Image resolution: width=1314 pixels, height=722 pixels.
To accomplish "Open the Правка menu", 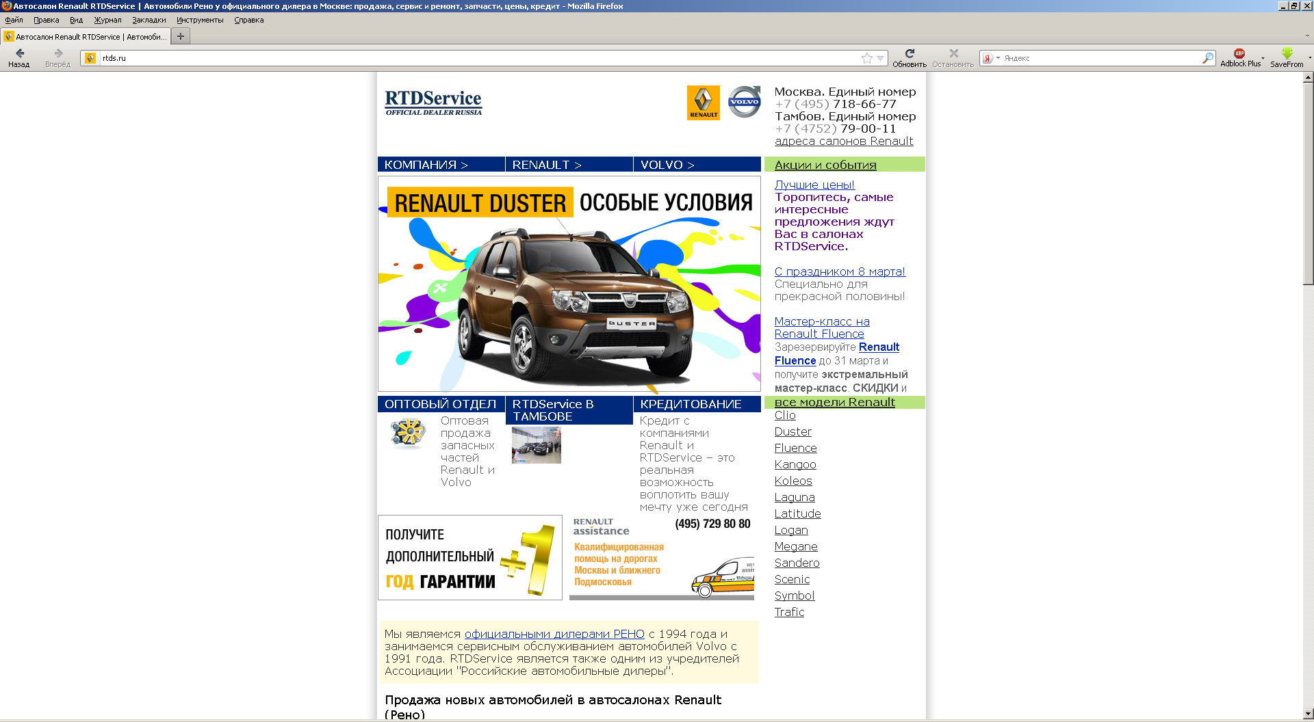I will [46, 20].
